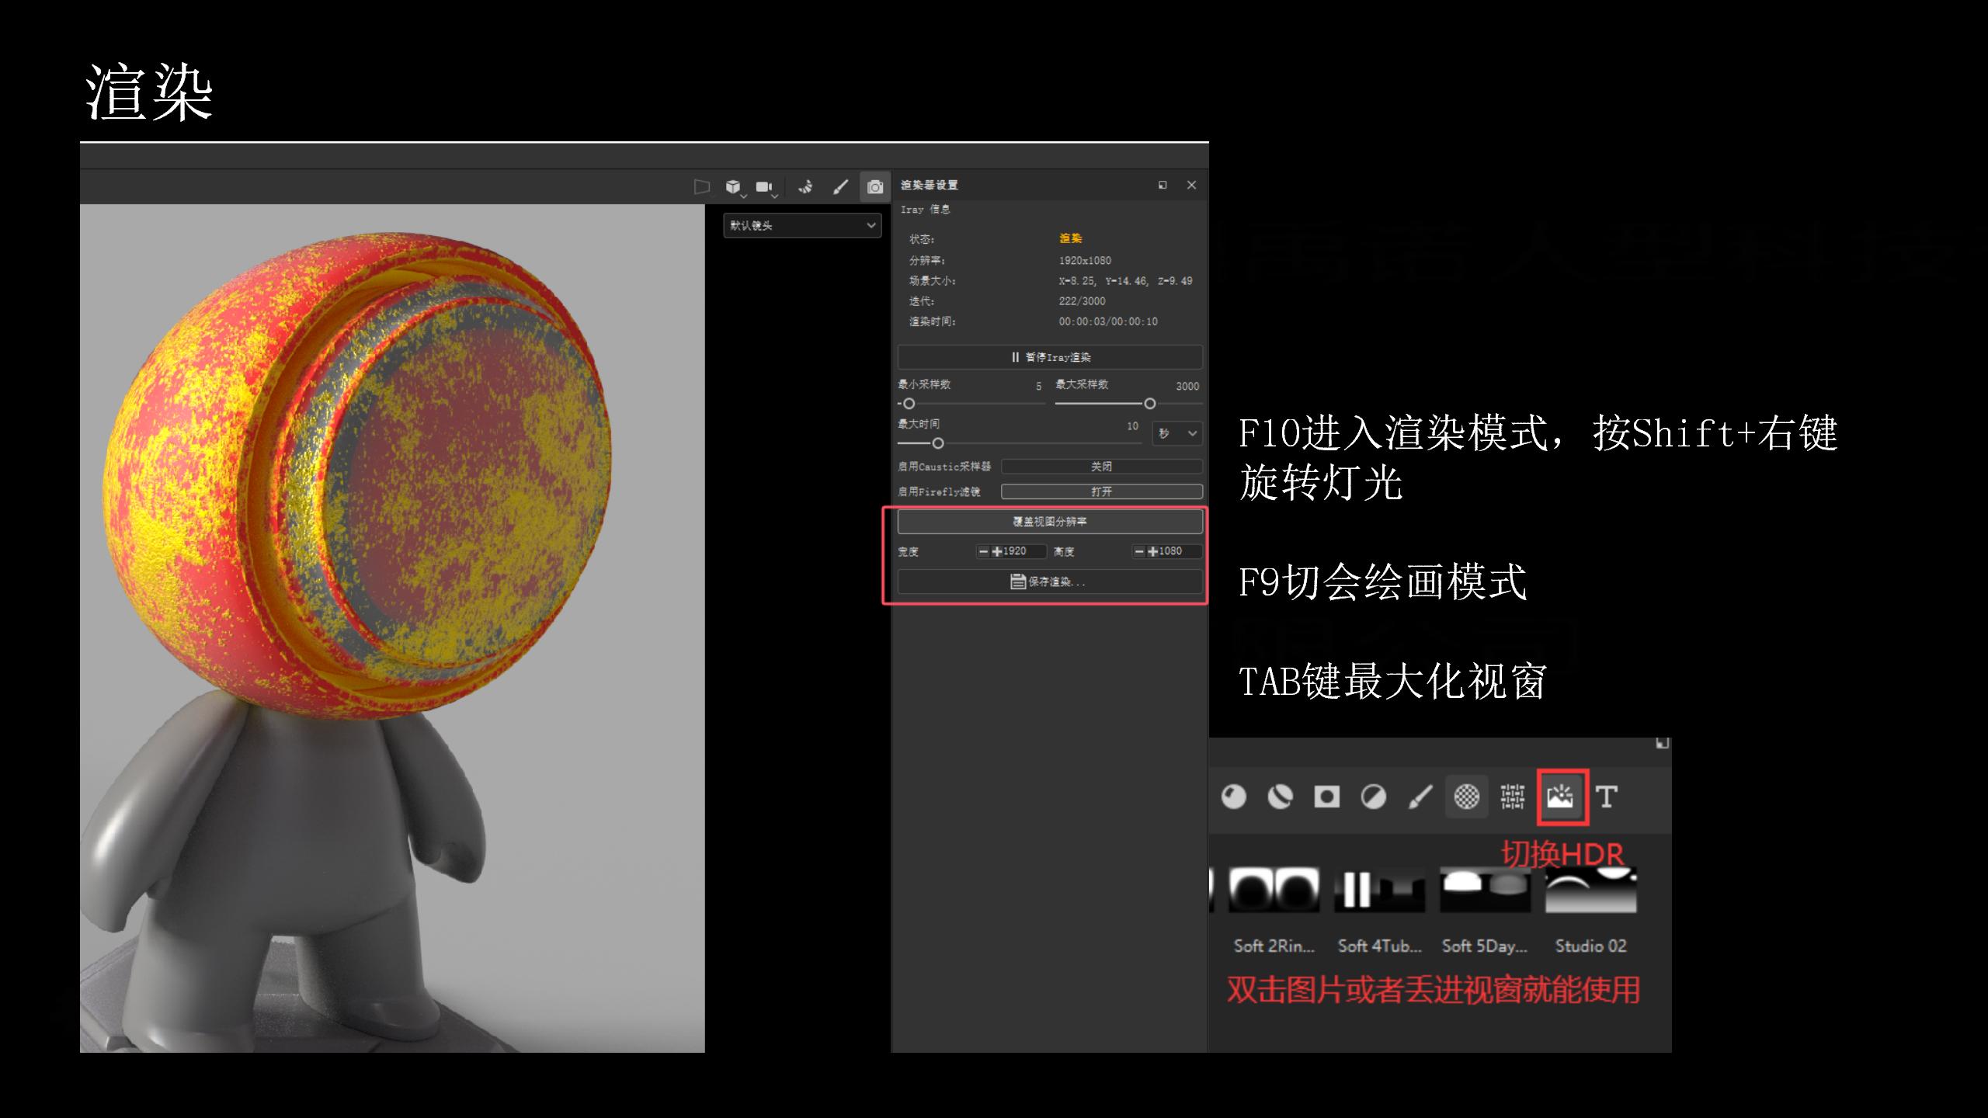Filter shelf by smart materials icon
Screen dimensions: 1988x1118
pos(1281,797)
